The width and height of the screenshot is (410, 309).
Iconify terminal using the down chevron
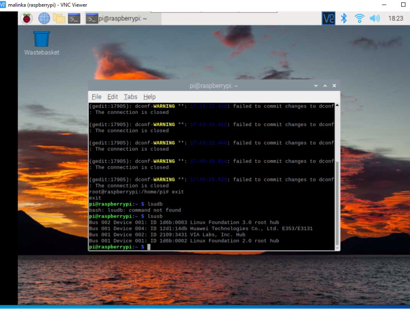pos(316,86)
